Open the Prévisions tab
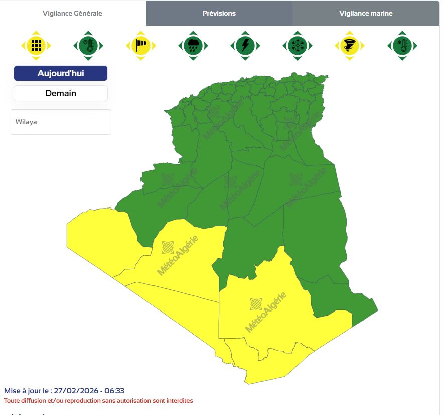 coord(219,13)
